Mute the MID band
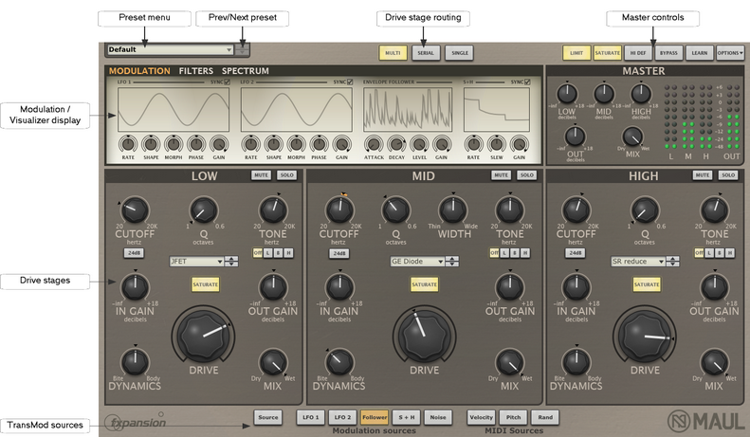This screenshot has width=750, height=437. coord(502,175)
